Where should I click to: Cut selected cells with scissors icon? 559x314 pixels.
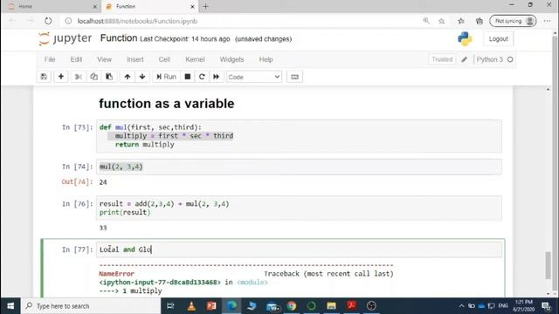tap(79, 77)
